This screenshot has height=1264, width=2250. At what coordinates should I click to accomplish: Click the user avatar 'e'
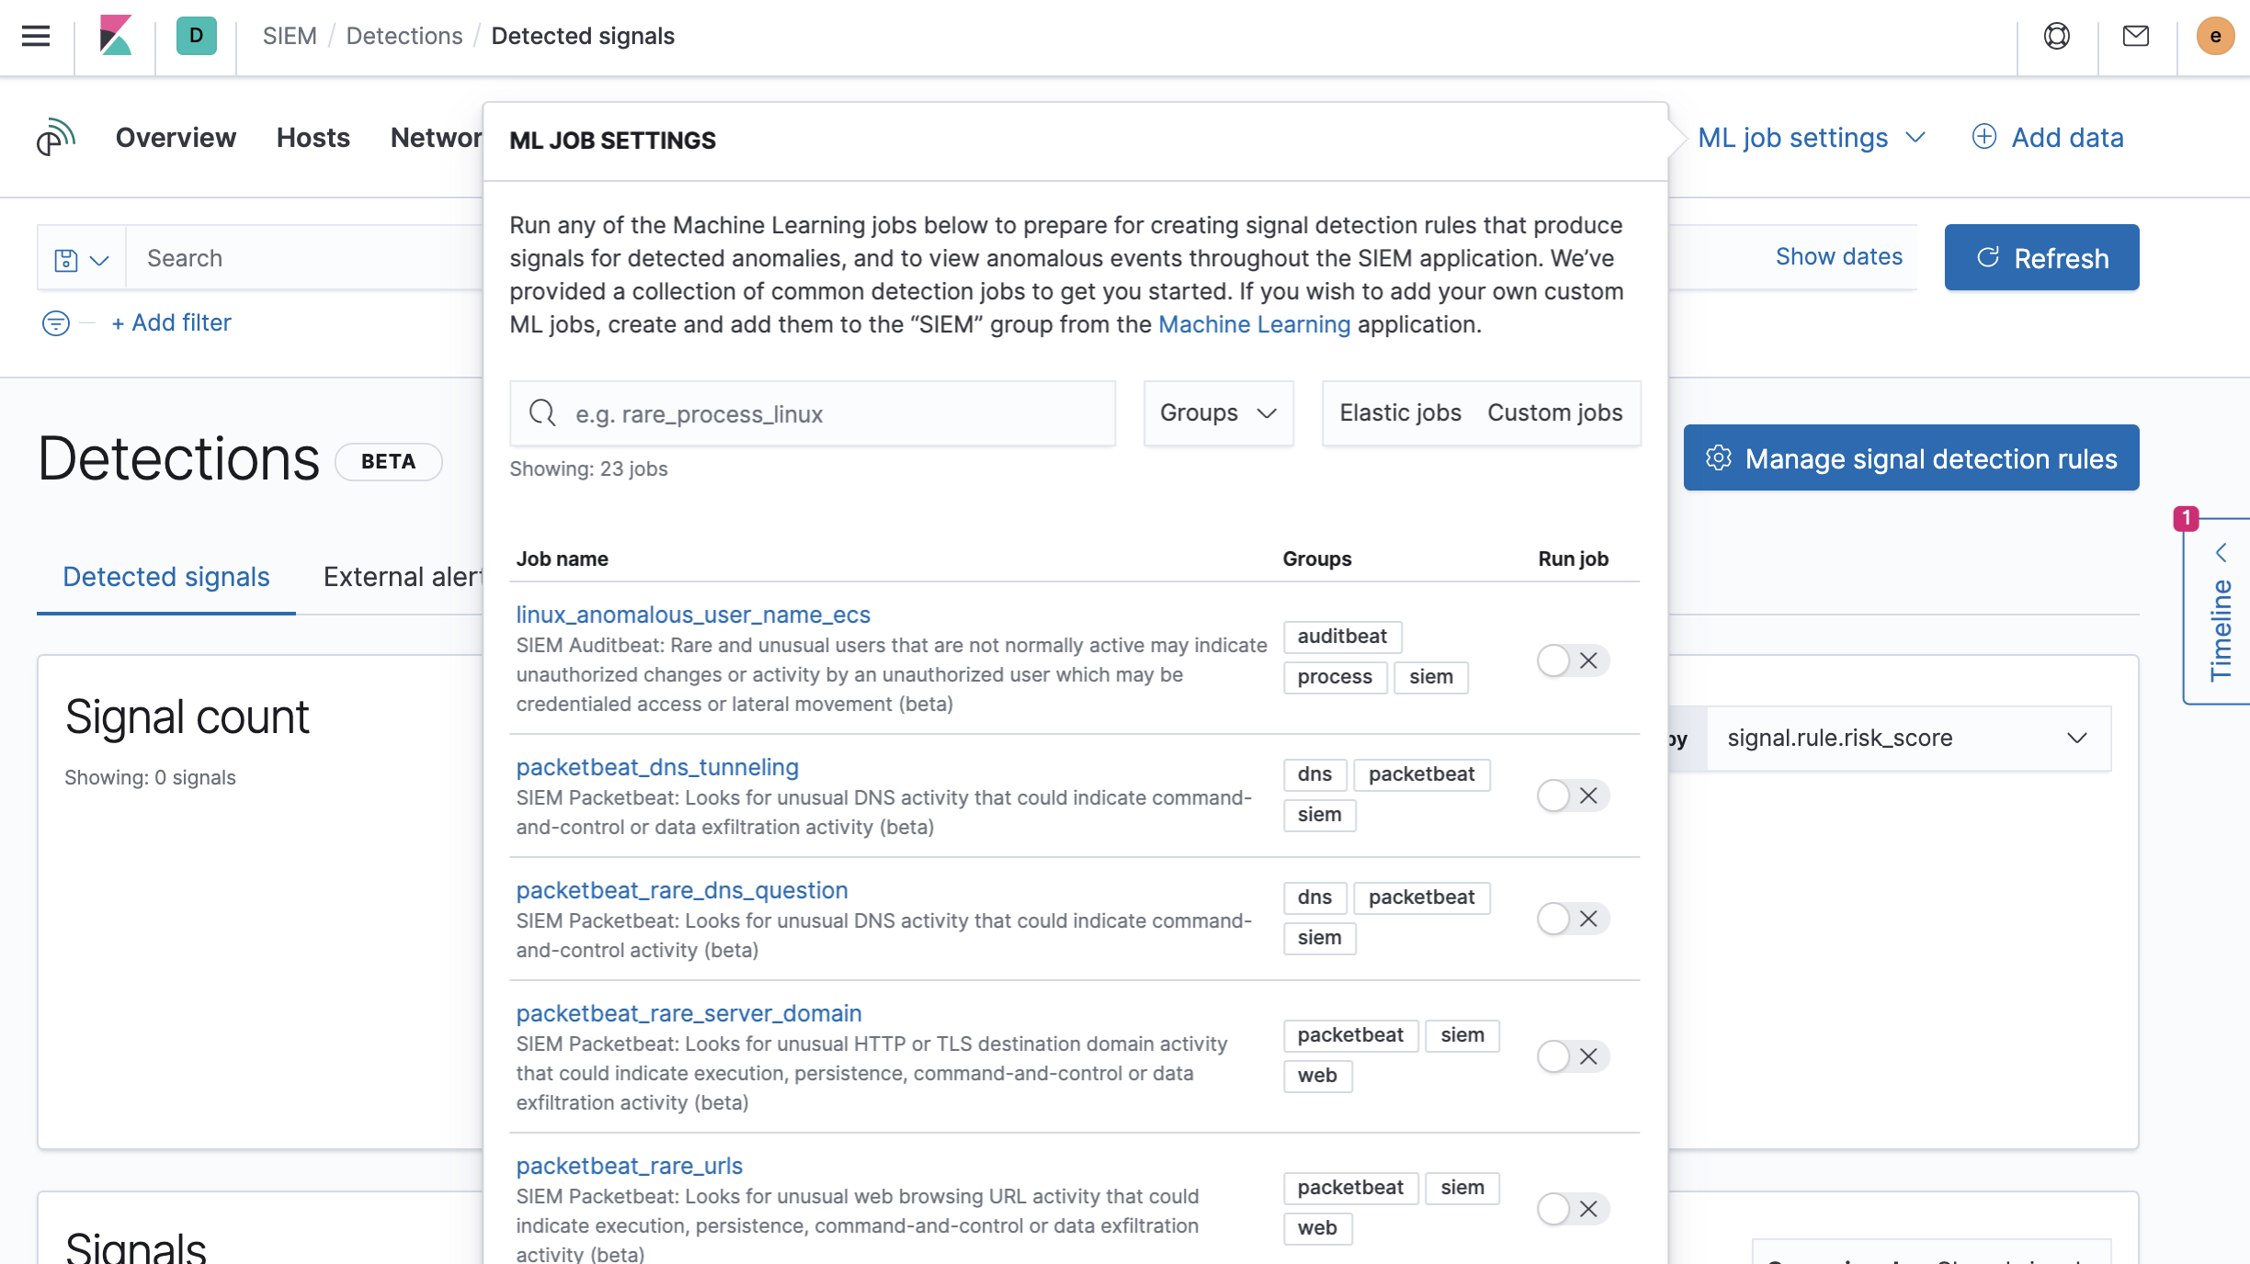point(2214,36)
